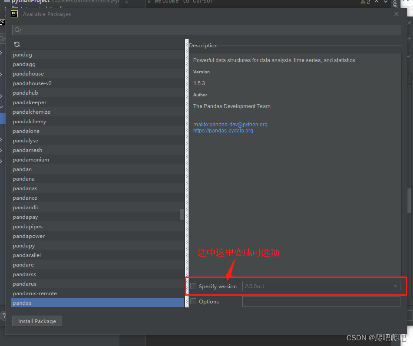Image resolution: width=413 pixels, height=346 pixels.
Task: Click the warning indicator in editor behind
Action: click(365, 2)
